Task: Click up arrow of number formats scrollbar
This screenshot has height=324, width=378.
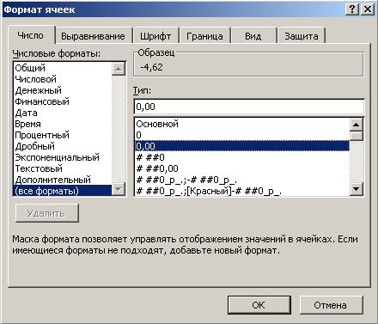Action: [x=119, y=69]
